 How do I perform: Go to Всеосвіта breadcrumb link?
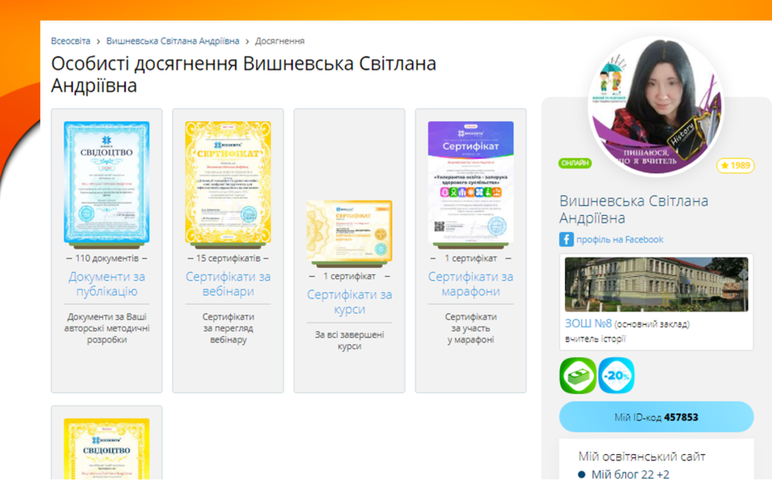pos(71,41)
